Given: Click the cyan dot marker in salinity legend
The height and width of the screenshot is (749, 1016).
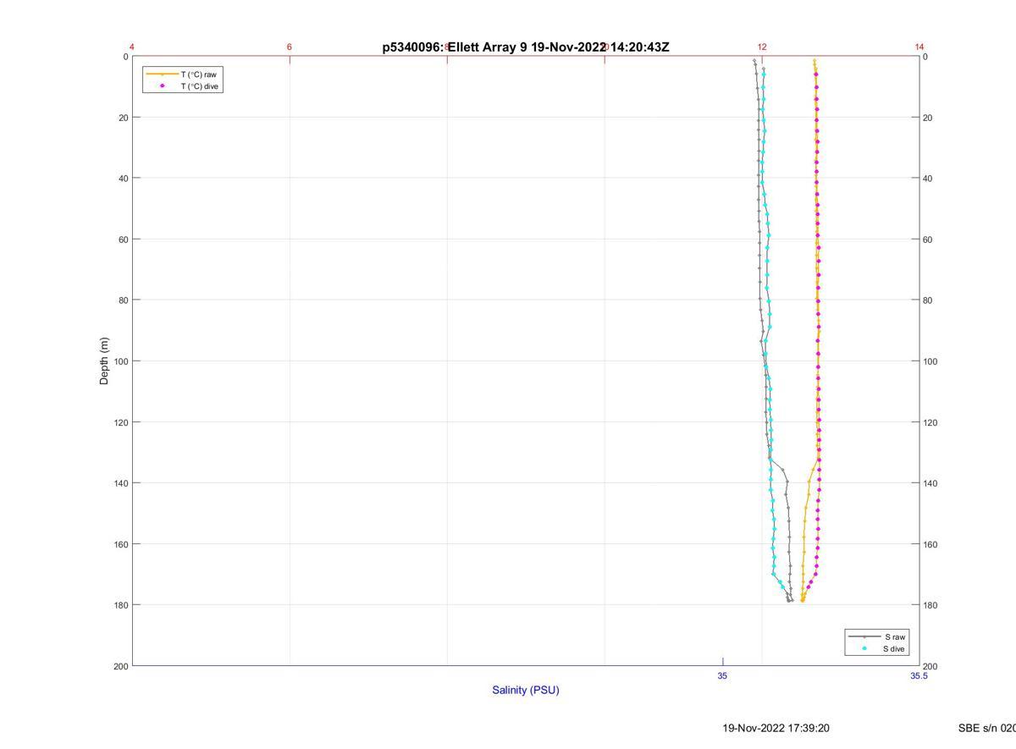Looking at the screenshot, I should 864,649.
